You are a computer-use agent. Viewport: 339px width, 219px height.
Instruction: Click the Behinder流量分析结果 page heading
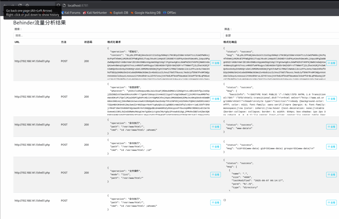click(x=40, y=23)
